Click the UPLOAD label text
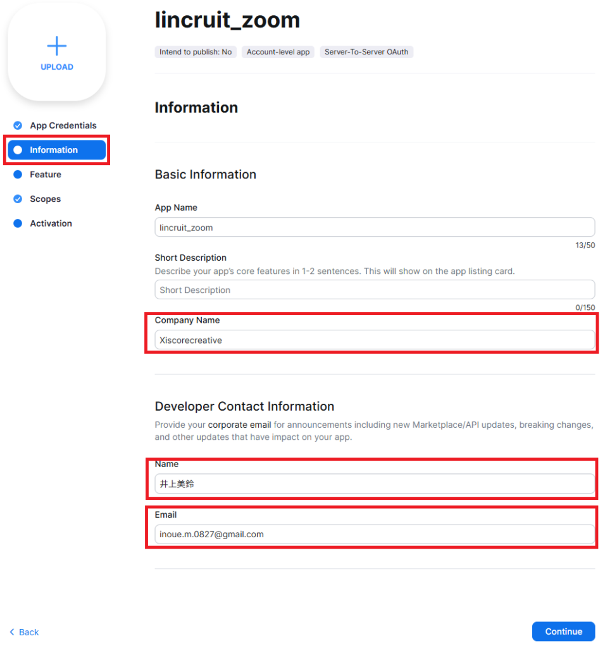This screenshot has height=648, width=605. tap(57, 67)
